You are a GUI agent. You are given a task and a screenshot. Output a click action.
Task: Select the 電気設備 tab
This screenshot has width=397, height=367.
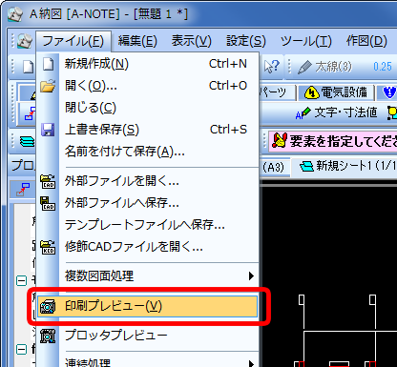click(336, 92)
